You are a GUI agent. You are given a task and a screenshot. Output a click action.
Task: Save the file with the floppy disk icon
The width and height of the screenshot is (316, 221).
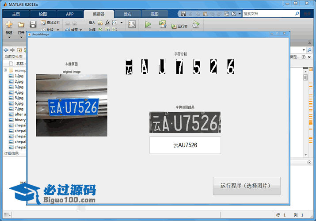(33, 24)
